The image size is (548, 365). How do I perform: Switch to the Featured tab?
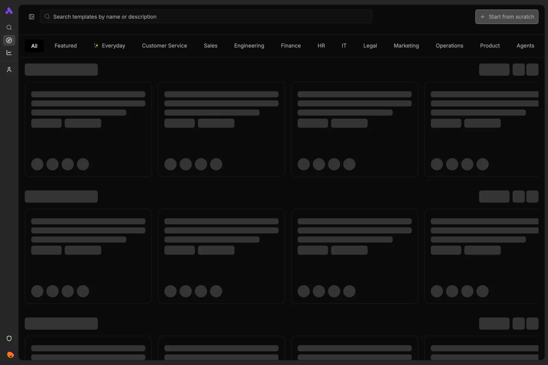click(66, 46)
